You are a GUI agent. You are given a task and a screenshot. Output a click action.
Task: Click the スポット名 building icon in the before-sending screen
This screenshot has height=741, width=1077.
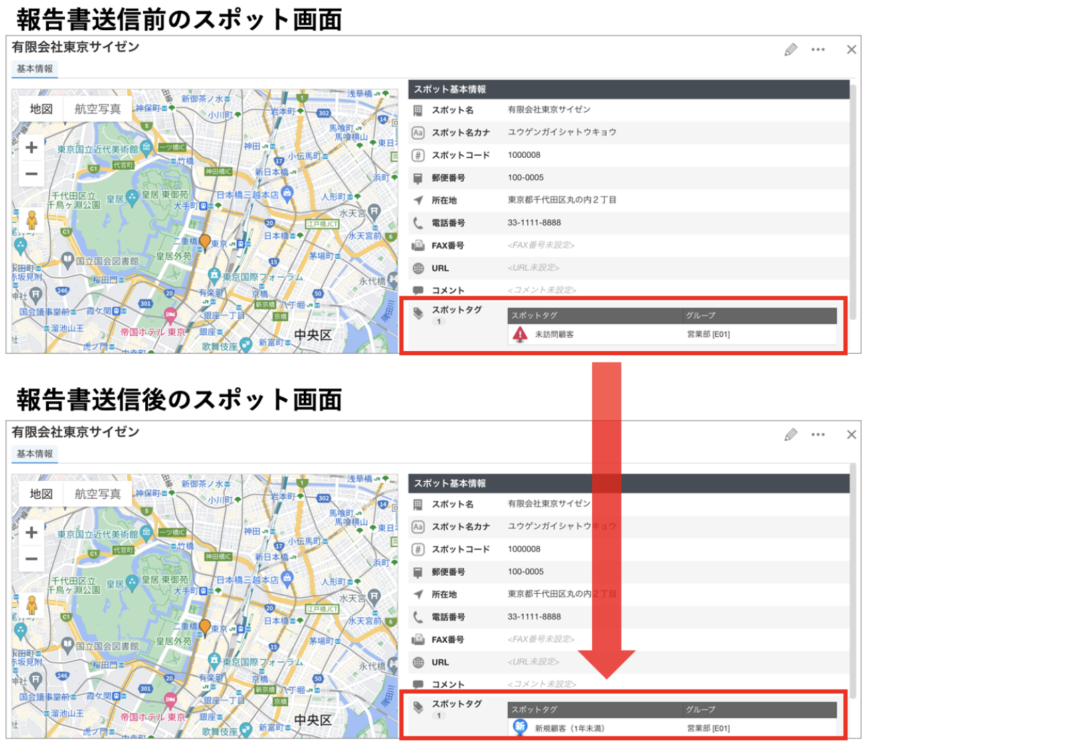[418, 110]
